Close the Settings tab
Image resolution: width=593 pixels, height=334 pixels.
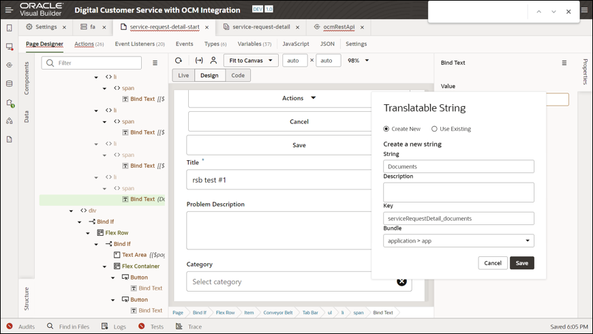[x=64, y=27]
